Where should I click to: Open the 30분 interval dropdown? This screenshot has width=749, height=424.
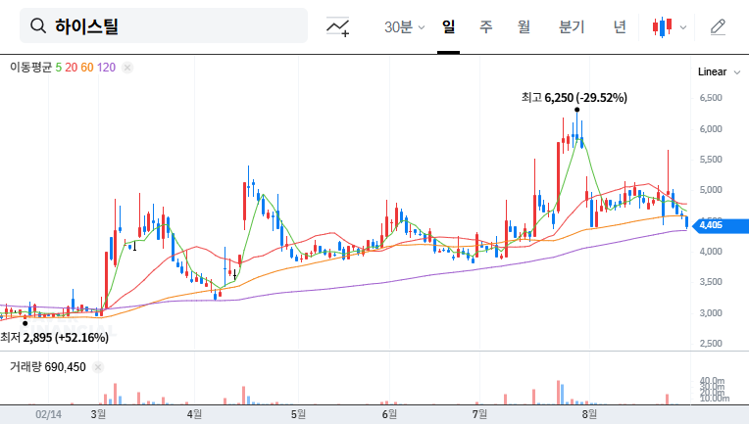[x=404, y=26]
